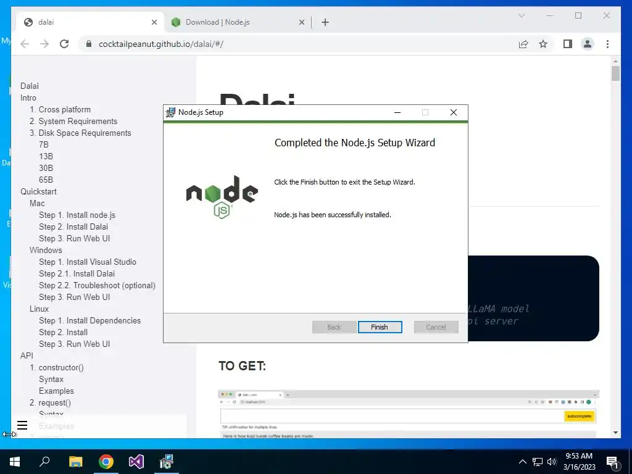The width and height of the screenshot is (632, 474).
Task: Click the Node.js logo in the wizard
Action: 222,197
